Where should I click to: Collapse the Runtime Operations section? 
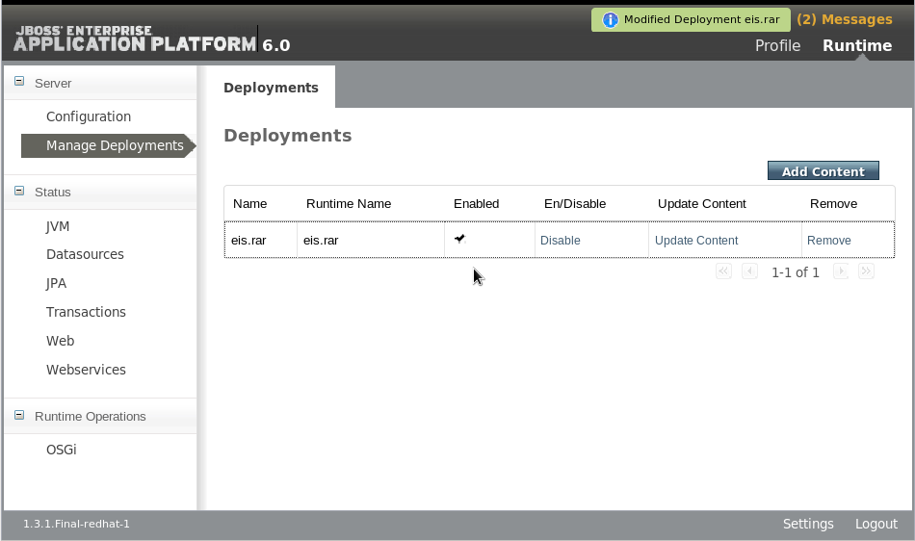tap(19, 416)
